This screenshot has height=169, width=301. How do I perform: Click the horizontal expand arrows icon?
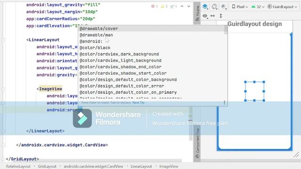tap(213, 16)
